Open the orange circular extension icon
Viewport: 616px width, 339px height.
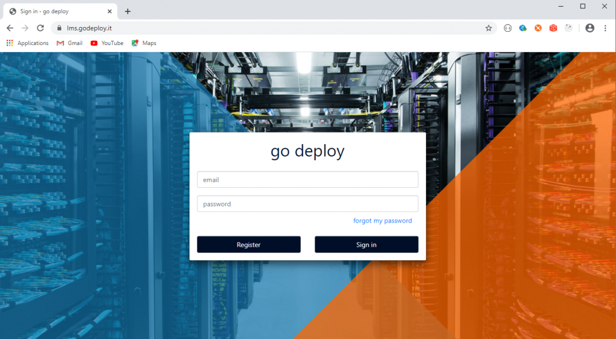pyautogui.click(x=538, y=28)
